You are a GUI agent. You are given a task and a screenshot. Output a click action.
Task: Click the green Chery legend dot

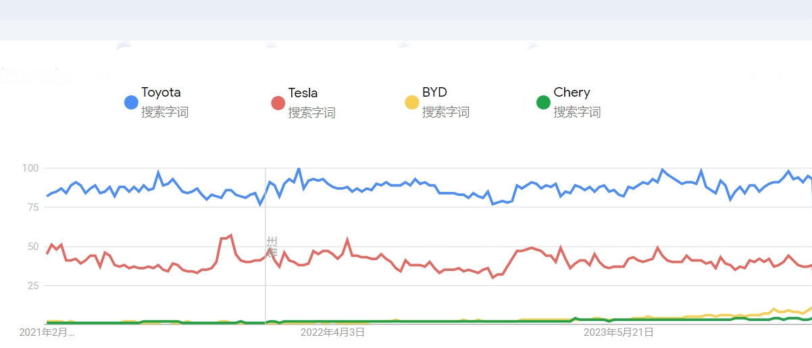click(543, 103)
